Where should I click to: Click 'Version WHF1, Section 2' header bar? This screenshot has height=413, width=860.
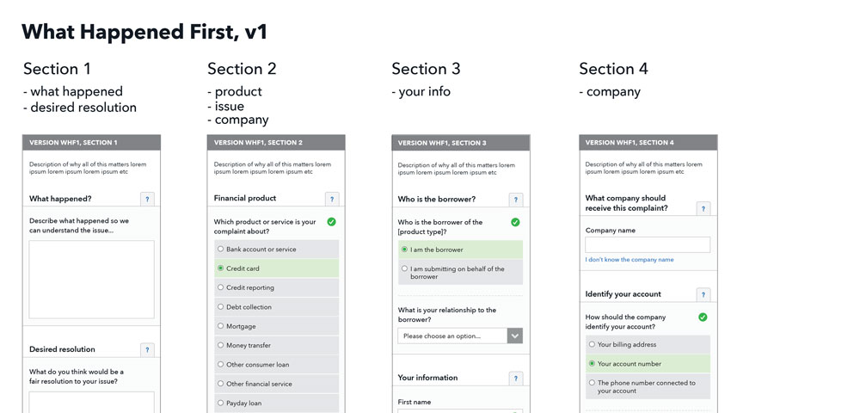click(x=276, y=143)
